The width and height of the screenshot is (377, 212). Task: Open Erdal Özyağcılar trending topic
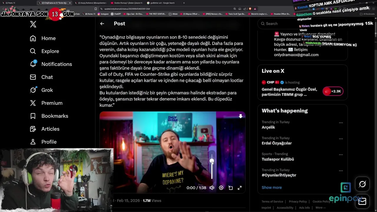click(x=277, y=143)
